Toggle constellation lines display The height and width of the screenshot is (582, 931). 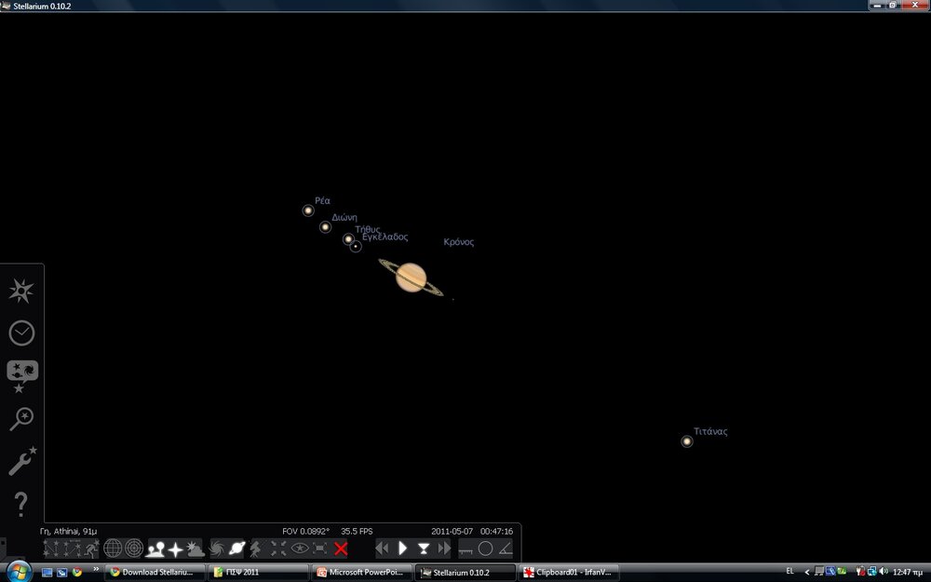tap(51, 548)
